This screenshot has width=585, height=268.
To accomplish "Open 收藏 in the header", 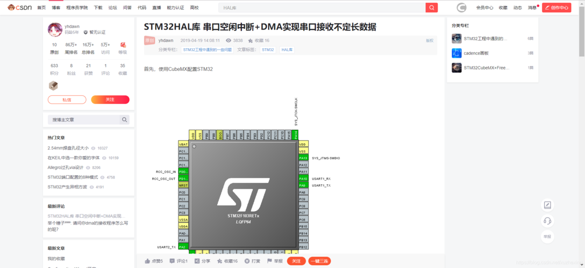I will click(503, 8).
